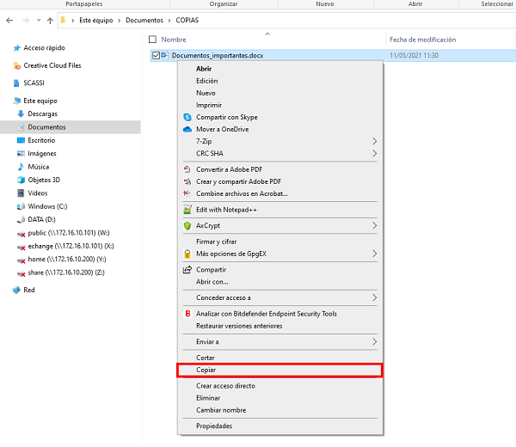Select Cambiar nombre to rename the file
The width and height of the screenshot is (516, 447).
pyautogui.click(x=221, y=410)
